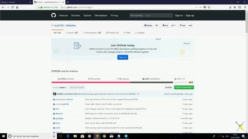248x139 pixels.
Task: Click the Watch button
Action: coord(148,25)
